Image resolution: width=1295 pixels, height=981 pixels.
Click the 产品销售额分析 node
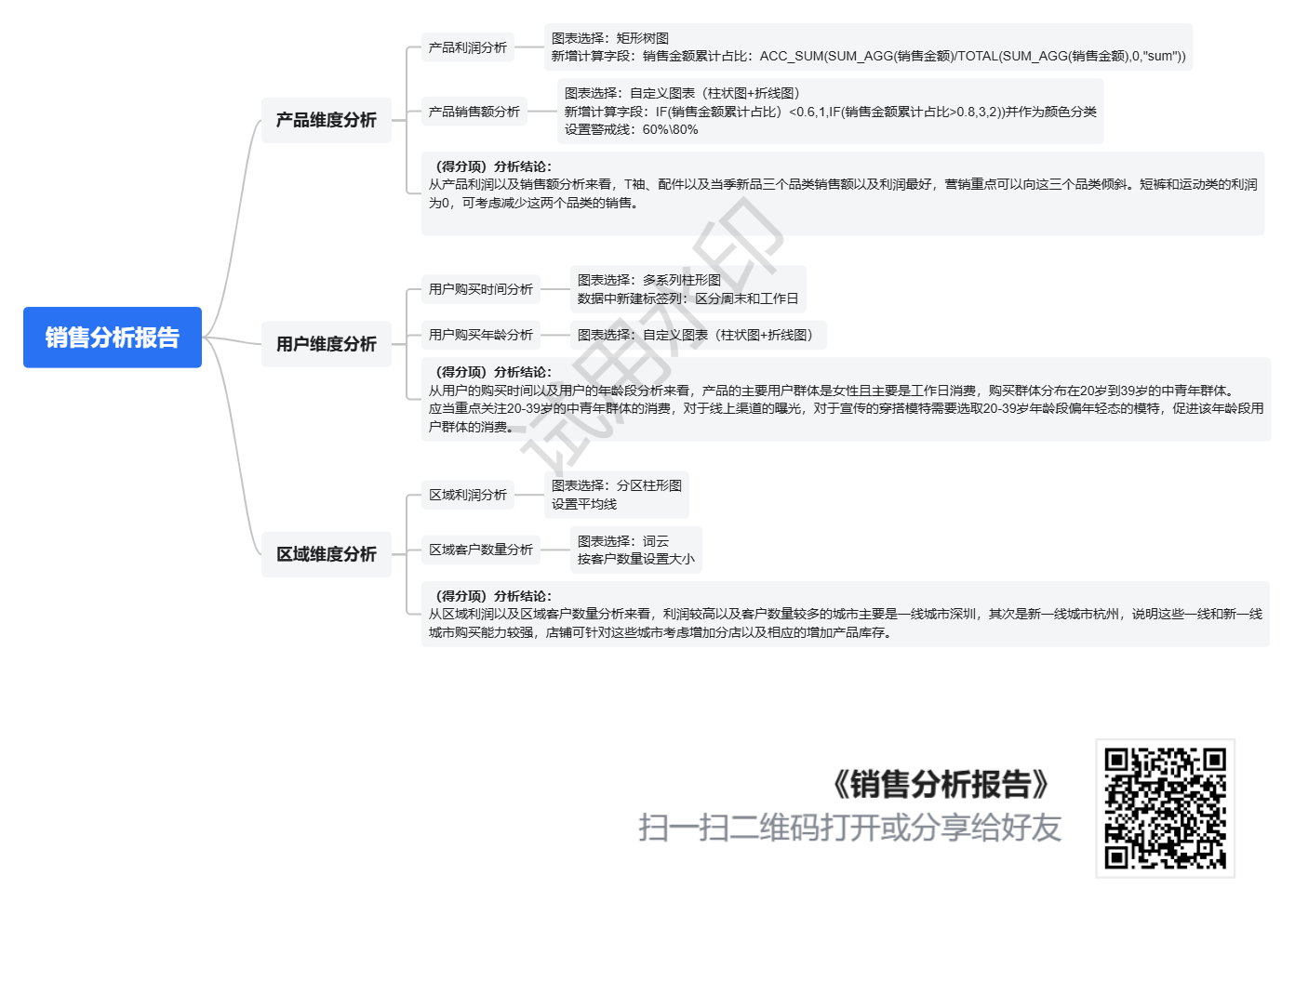474,112
